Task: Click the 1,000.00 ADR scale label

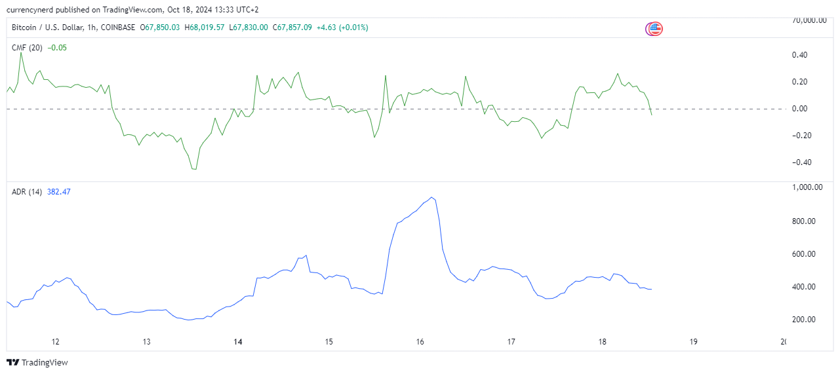Action: [807, 187]
